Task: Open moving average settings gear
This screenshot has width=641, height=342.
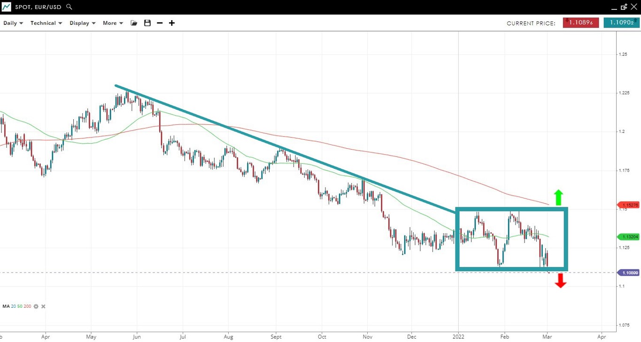Action: (x=36, y=306)
